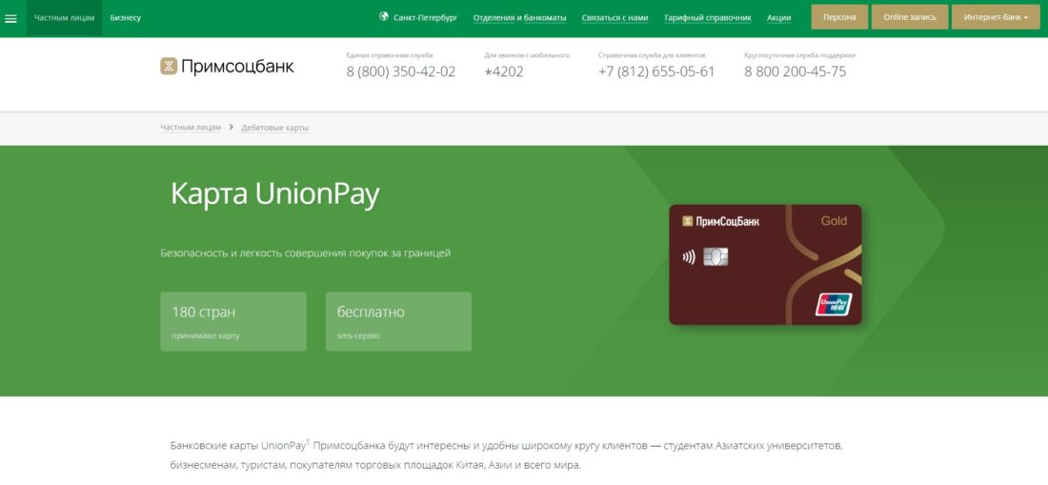Expand the Интернет-банк dropdown
1048x485 pixels.
pyautogui.click(x=996, y=17)
